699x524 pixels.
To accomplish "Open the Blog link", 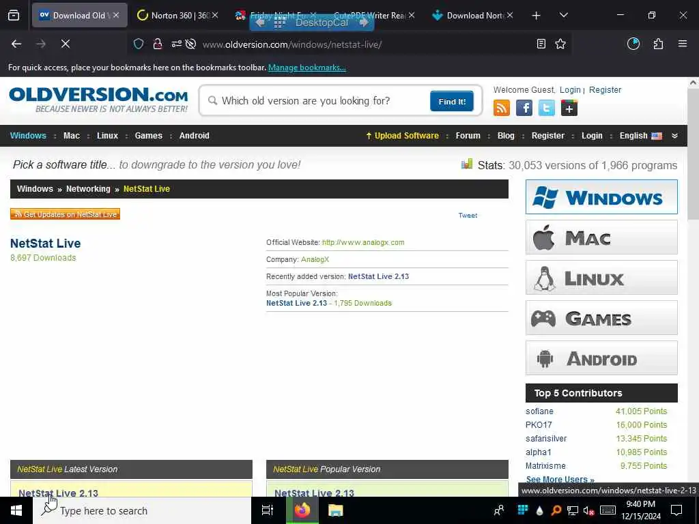I will pos(506,136).
